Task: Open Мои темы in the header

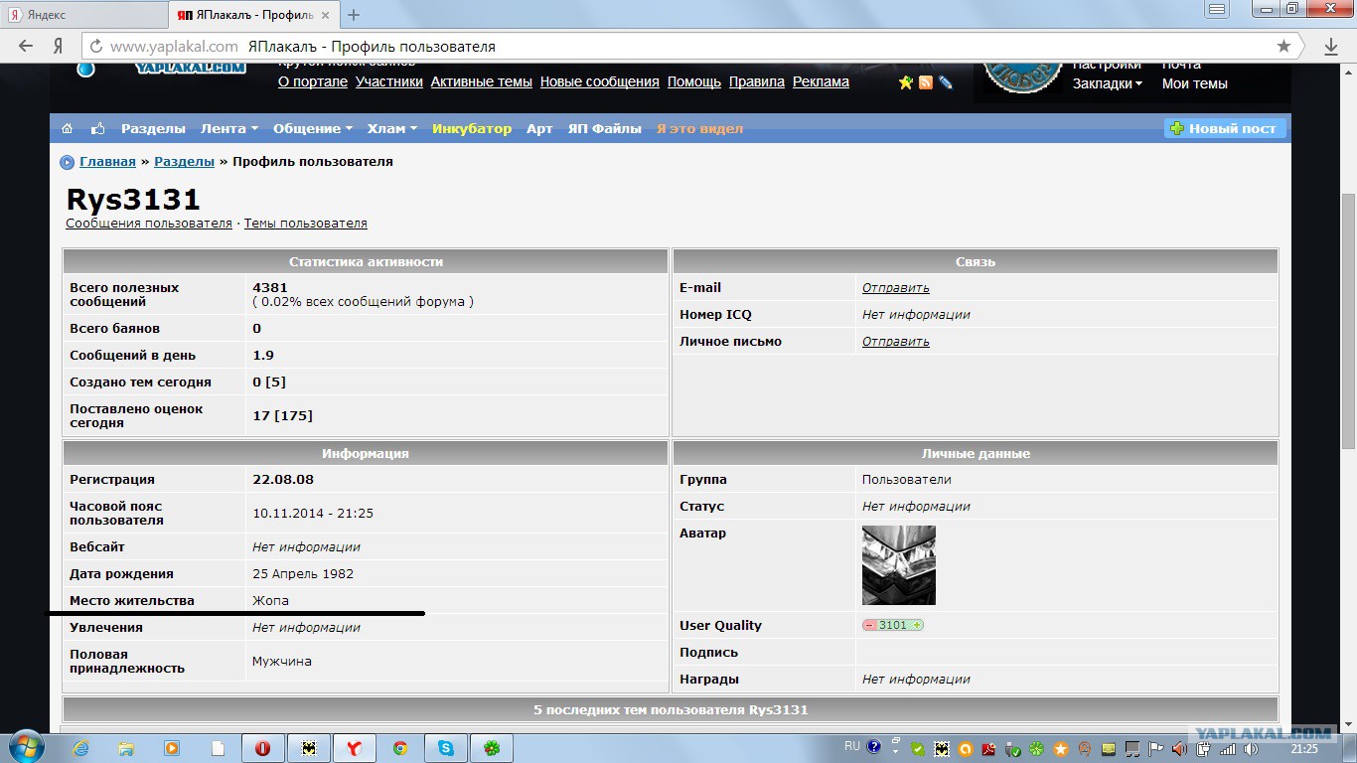Action: click(1195, 83)
